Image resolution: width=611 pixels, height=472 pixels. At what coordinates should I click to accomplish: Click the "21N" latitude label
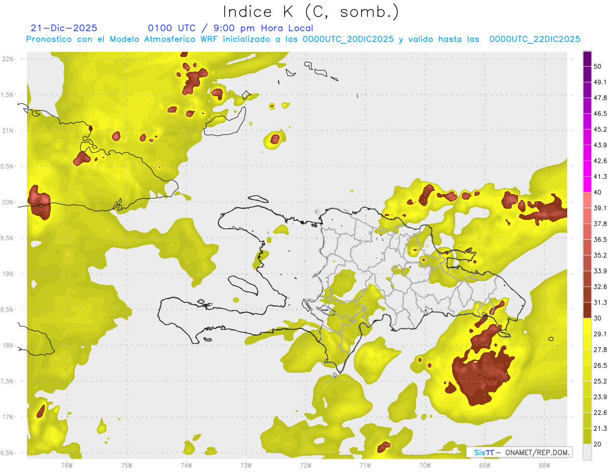pyautogui.click(x=8, y=130)
